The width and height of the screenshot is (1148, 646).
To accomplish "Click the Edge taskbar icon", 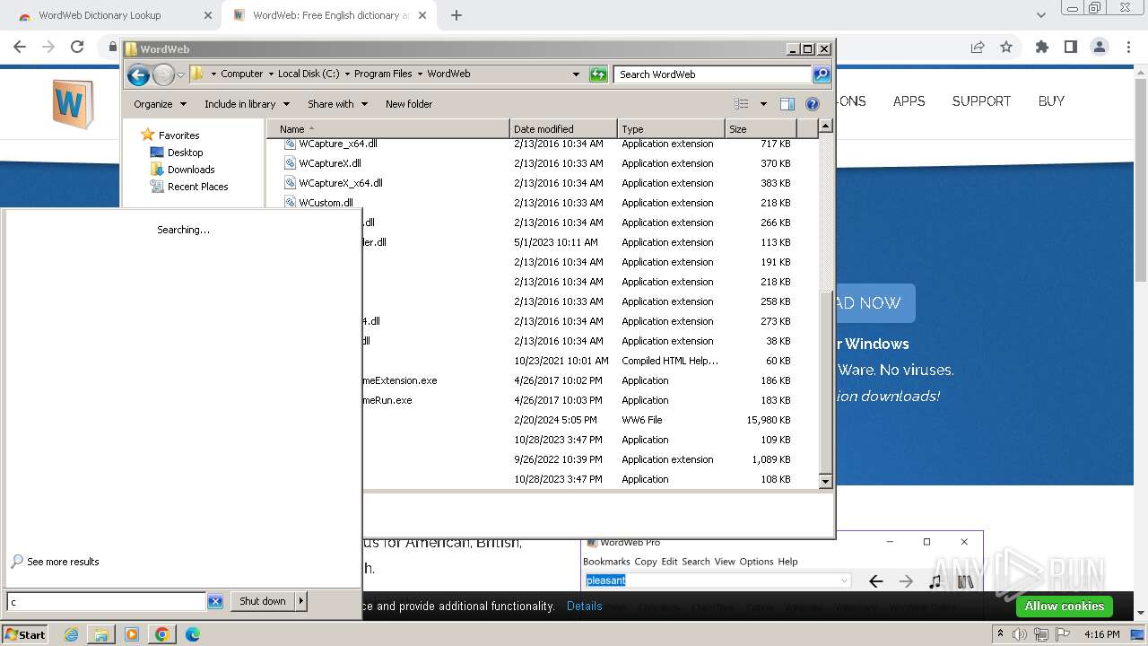I will point(193,634).
